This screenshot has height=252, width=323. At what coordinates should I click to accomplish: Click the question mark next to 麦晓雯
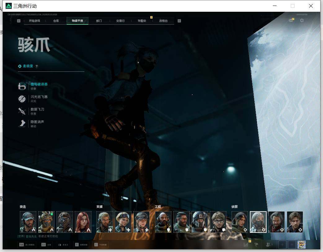(x=37, y=66)
